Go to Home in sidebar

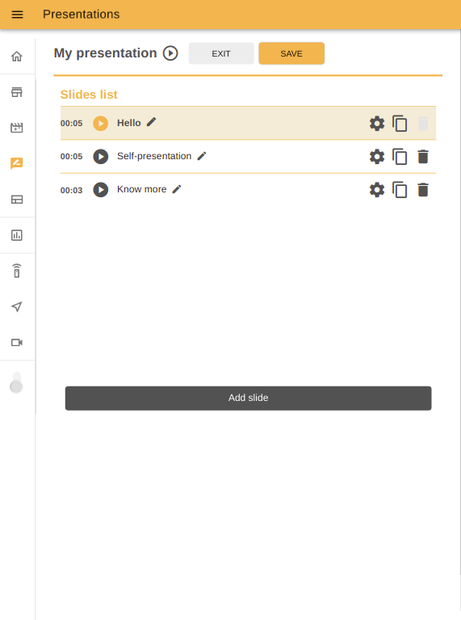(17, 57)
